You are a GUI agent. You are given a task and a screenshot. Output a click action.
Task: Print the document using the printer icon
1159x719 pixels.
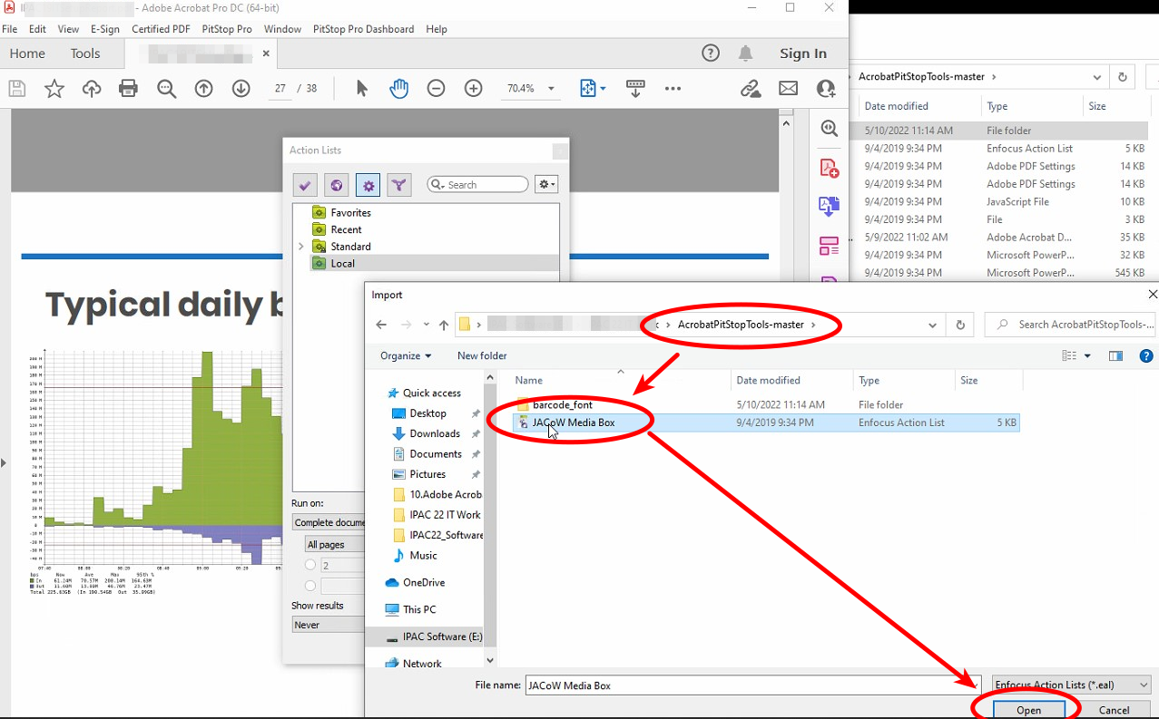click(x=129, y=88)
